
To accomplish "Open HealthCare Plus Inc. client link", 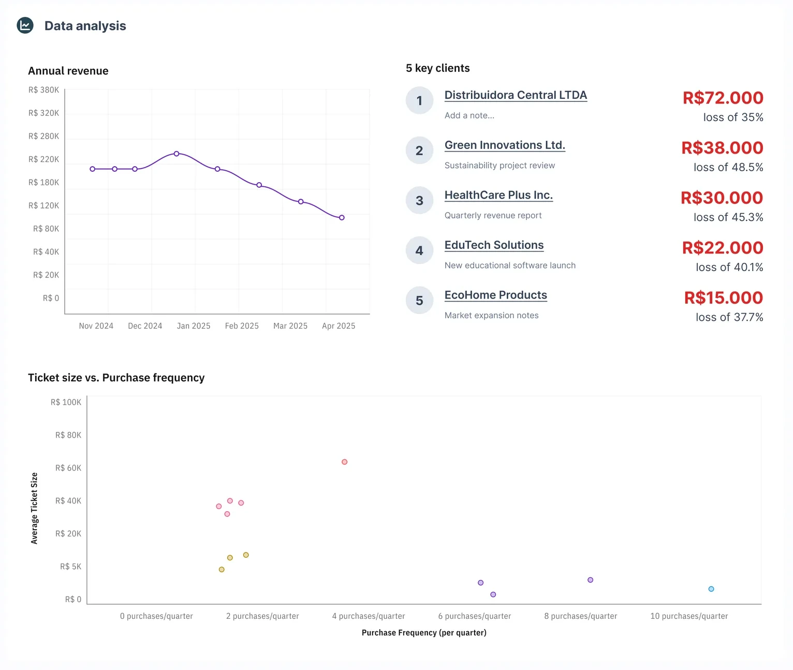I will point(498,195).
